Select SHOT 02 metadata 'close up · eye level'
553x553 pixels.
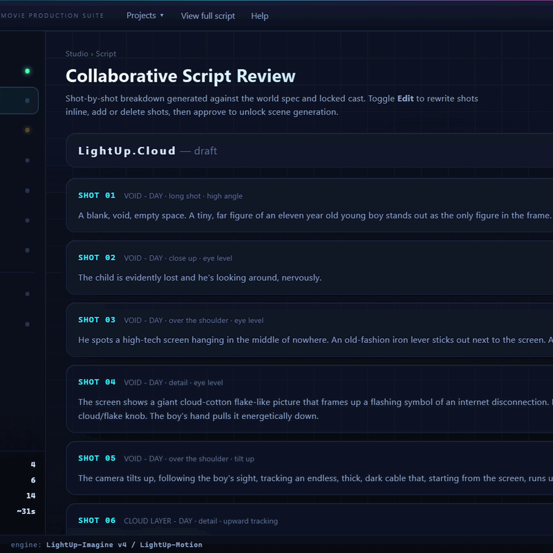tap(200, 258)
